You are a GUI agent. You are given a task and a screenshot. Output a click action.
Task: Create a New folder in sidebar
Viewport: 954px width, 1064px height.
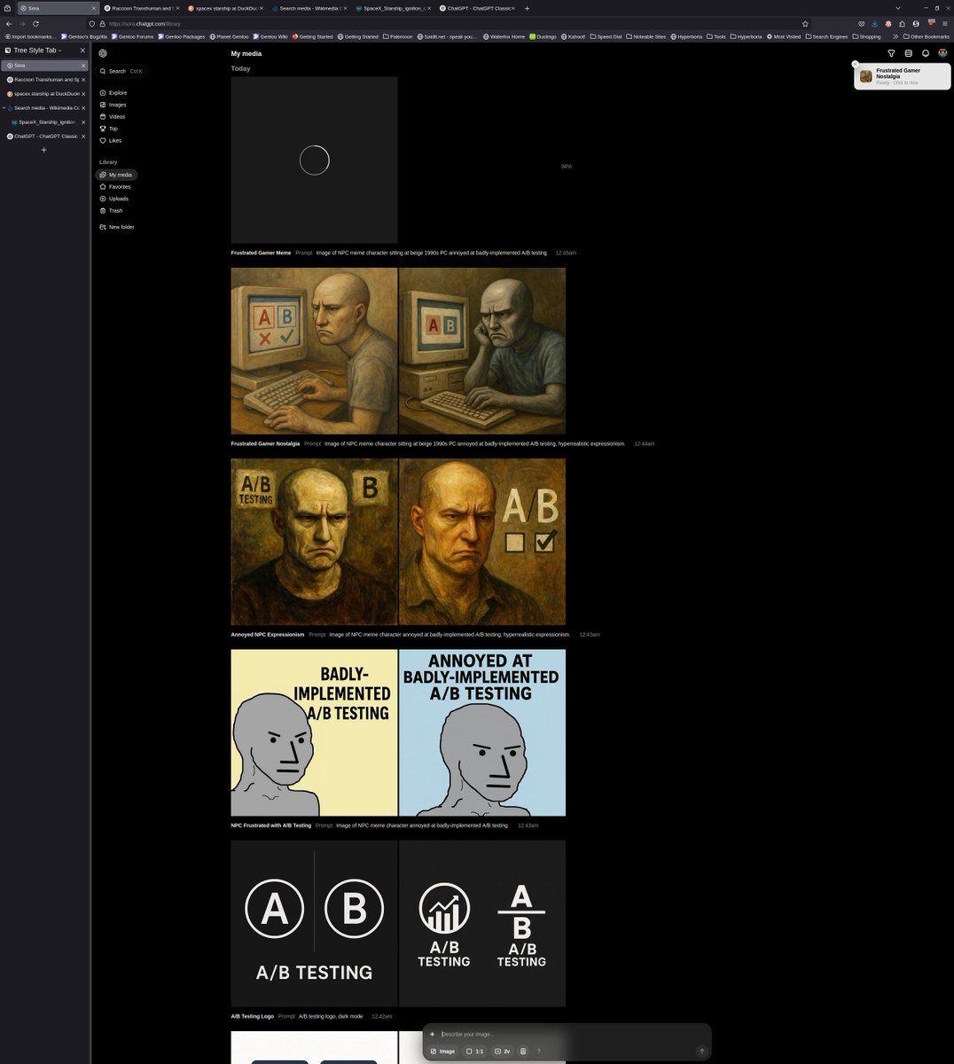(118, 227)
